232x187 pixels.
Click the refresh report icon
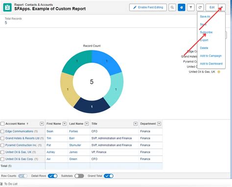(x=200, y=7)
